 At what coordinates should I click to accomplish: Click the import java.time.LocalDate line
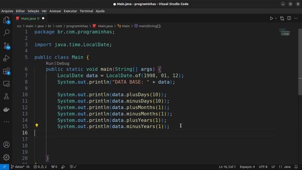pos(73,44)
